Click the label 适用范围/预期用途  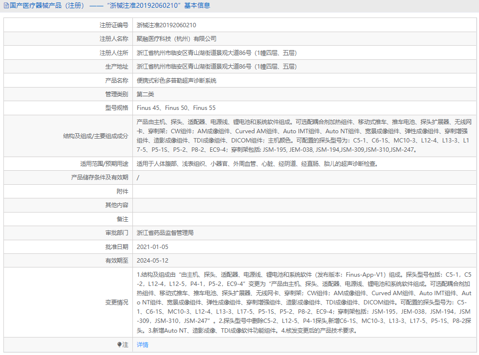tap(104, 163)
